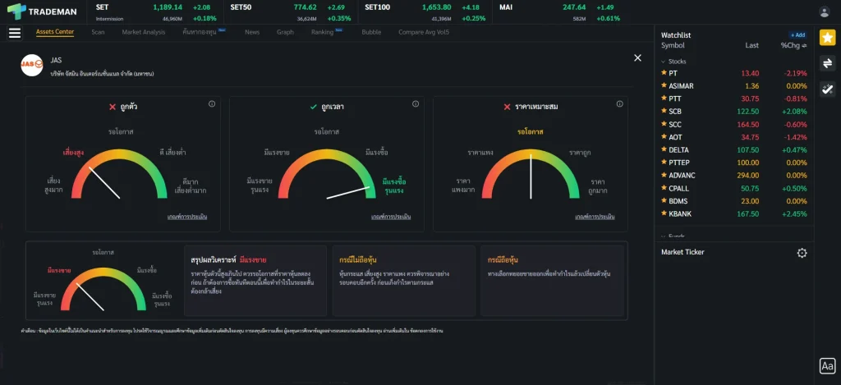
Task: Open Market Ticker settings gear
Action: 802,253
